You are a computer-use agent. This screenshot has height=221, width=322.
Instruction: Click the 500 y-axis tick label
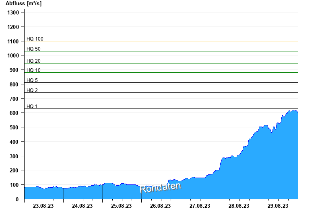click(14, 127)
